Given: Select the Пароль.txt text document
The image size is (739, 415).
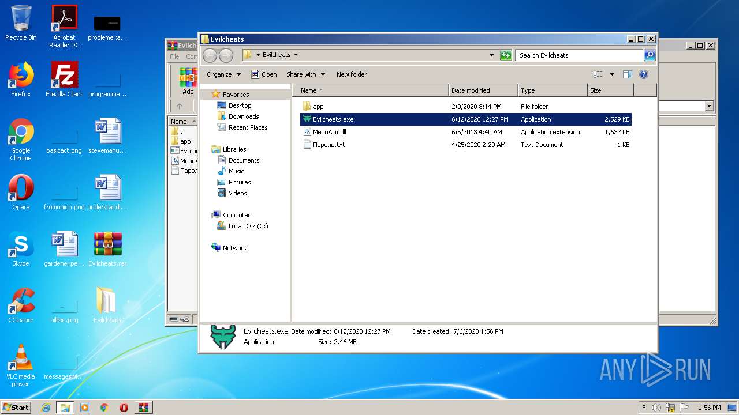Looking at the screenshot, I should click(x=465, y=145).
